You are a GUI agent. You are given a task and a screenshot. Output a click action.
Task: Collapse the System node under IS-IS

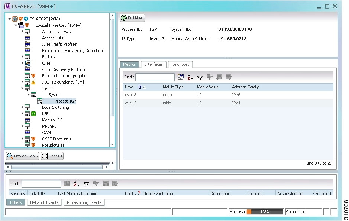point(29,94)
